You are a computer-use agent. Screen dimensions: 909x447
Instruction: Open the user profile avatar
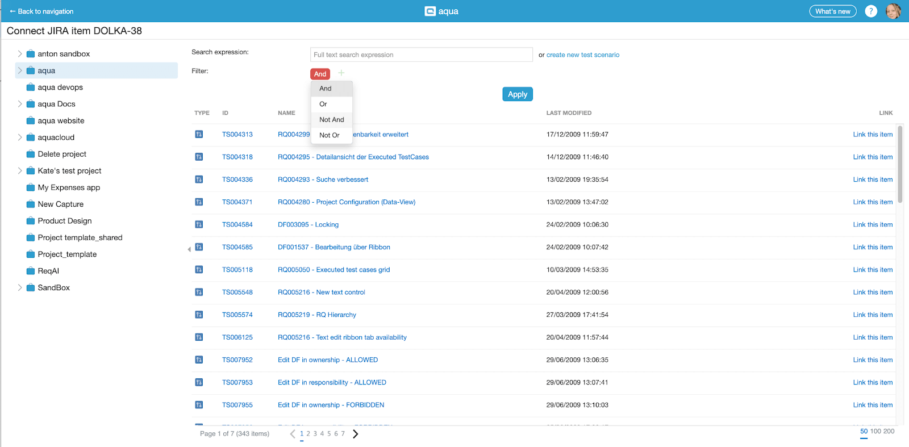pyautogui.click(x=893, y=11)
